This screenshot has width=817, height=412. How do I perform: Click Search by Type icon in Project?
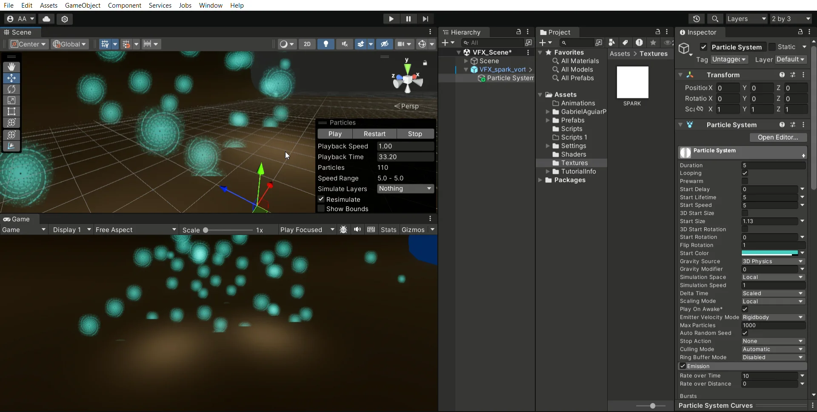pyautogui.click(x=611, y=43)
